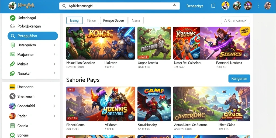Click the Bonens badge icon
The image size is (276, 138).
(x=12, y=135)
